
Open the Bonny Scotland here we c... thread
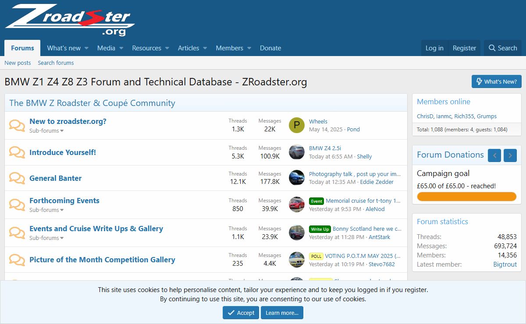point(367,229)
